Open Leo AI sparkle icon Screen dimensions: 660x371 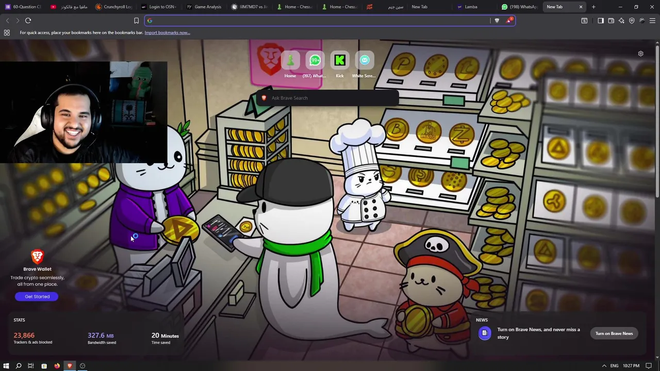pos(621,21)
